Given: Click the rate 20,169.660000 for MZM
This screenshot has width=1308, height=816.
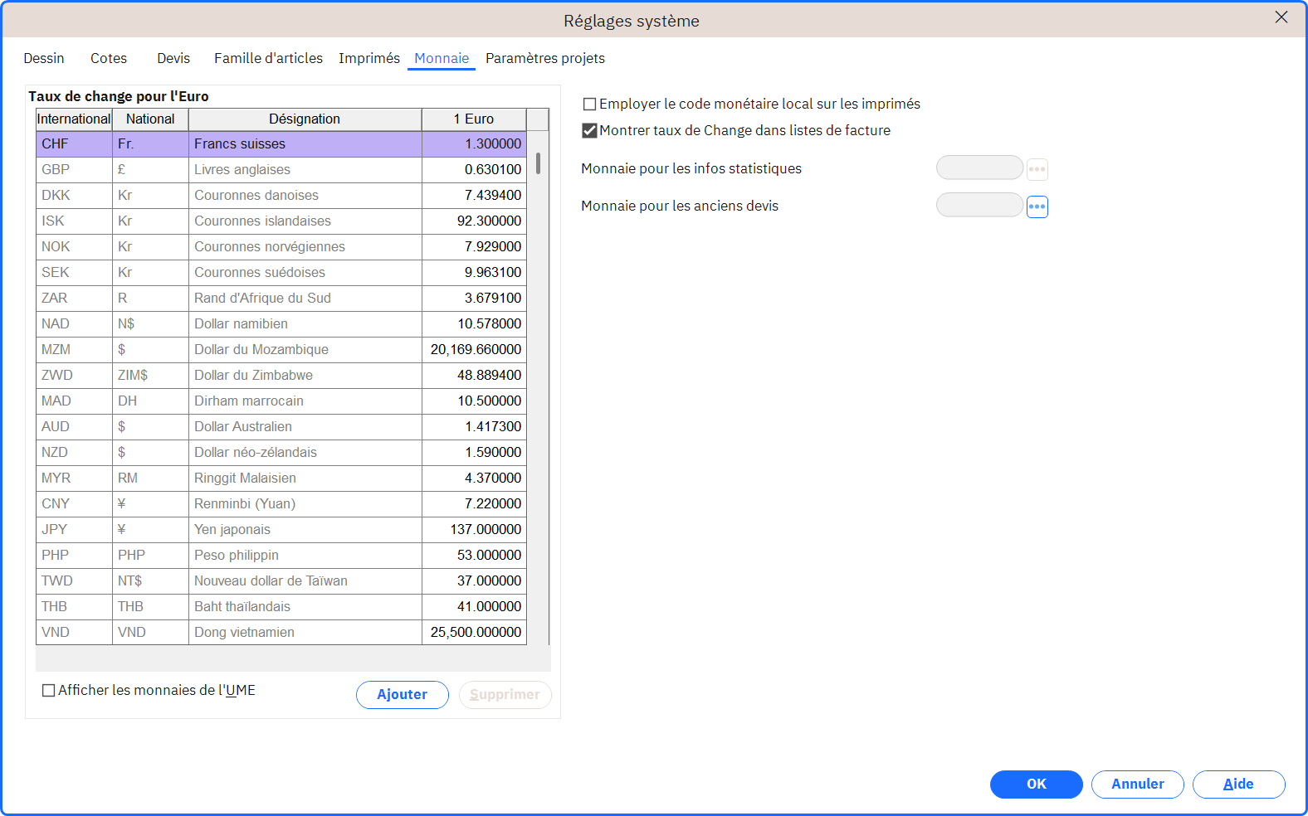Looking at the screenshot, I should [x=474, y=350].
